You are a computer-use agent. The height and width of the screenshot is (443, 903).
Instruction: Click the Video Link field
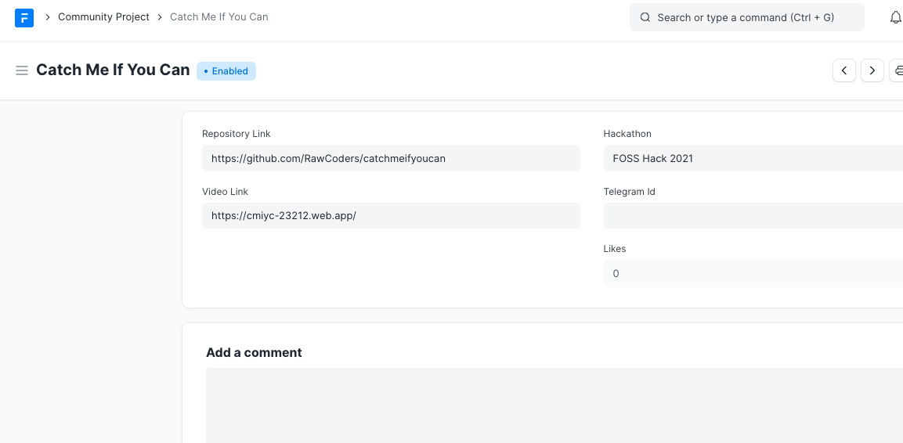tap(390, 216)
